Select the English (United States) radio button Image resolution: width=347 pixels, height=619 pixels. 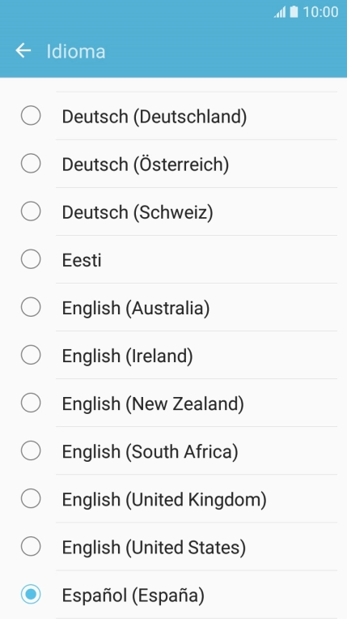31,546
